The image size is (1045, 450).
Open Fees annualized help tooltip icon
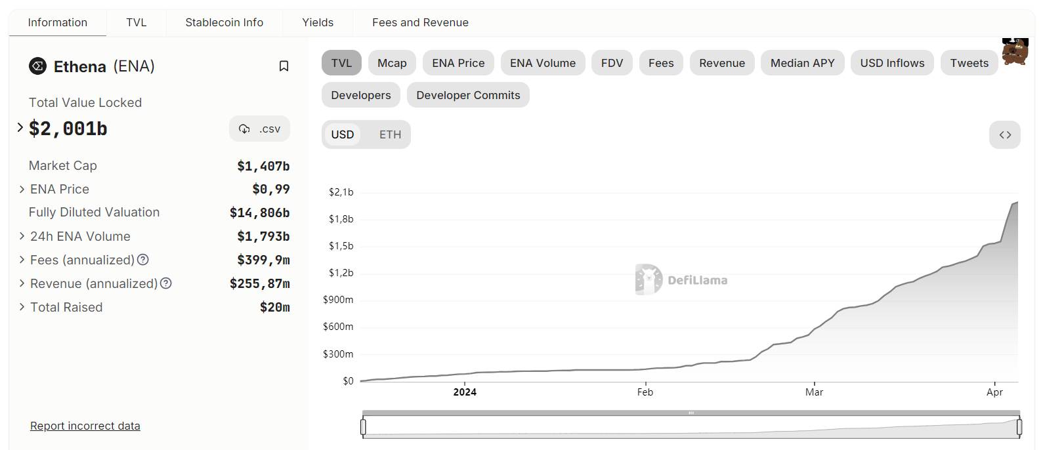coord(142,260)
